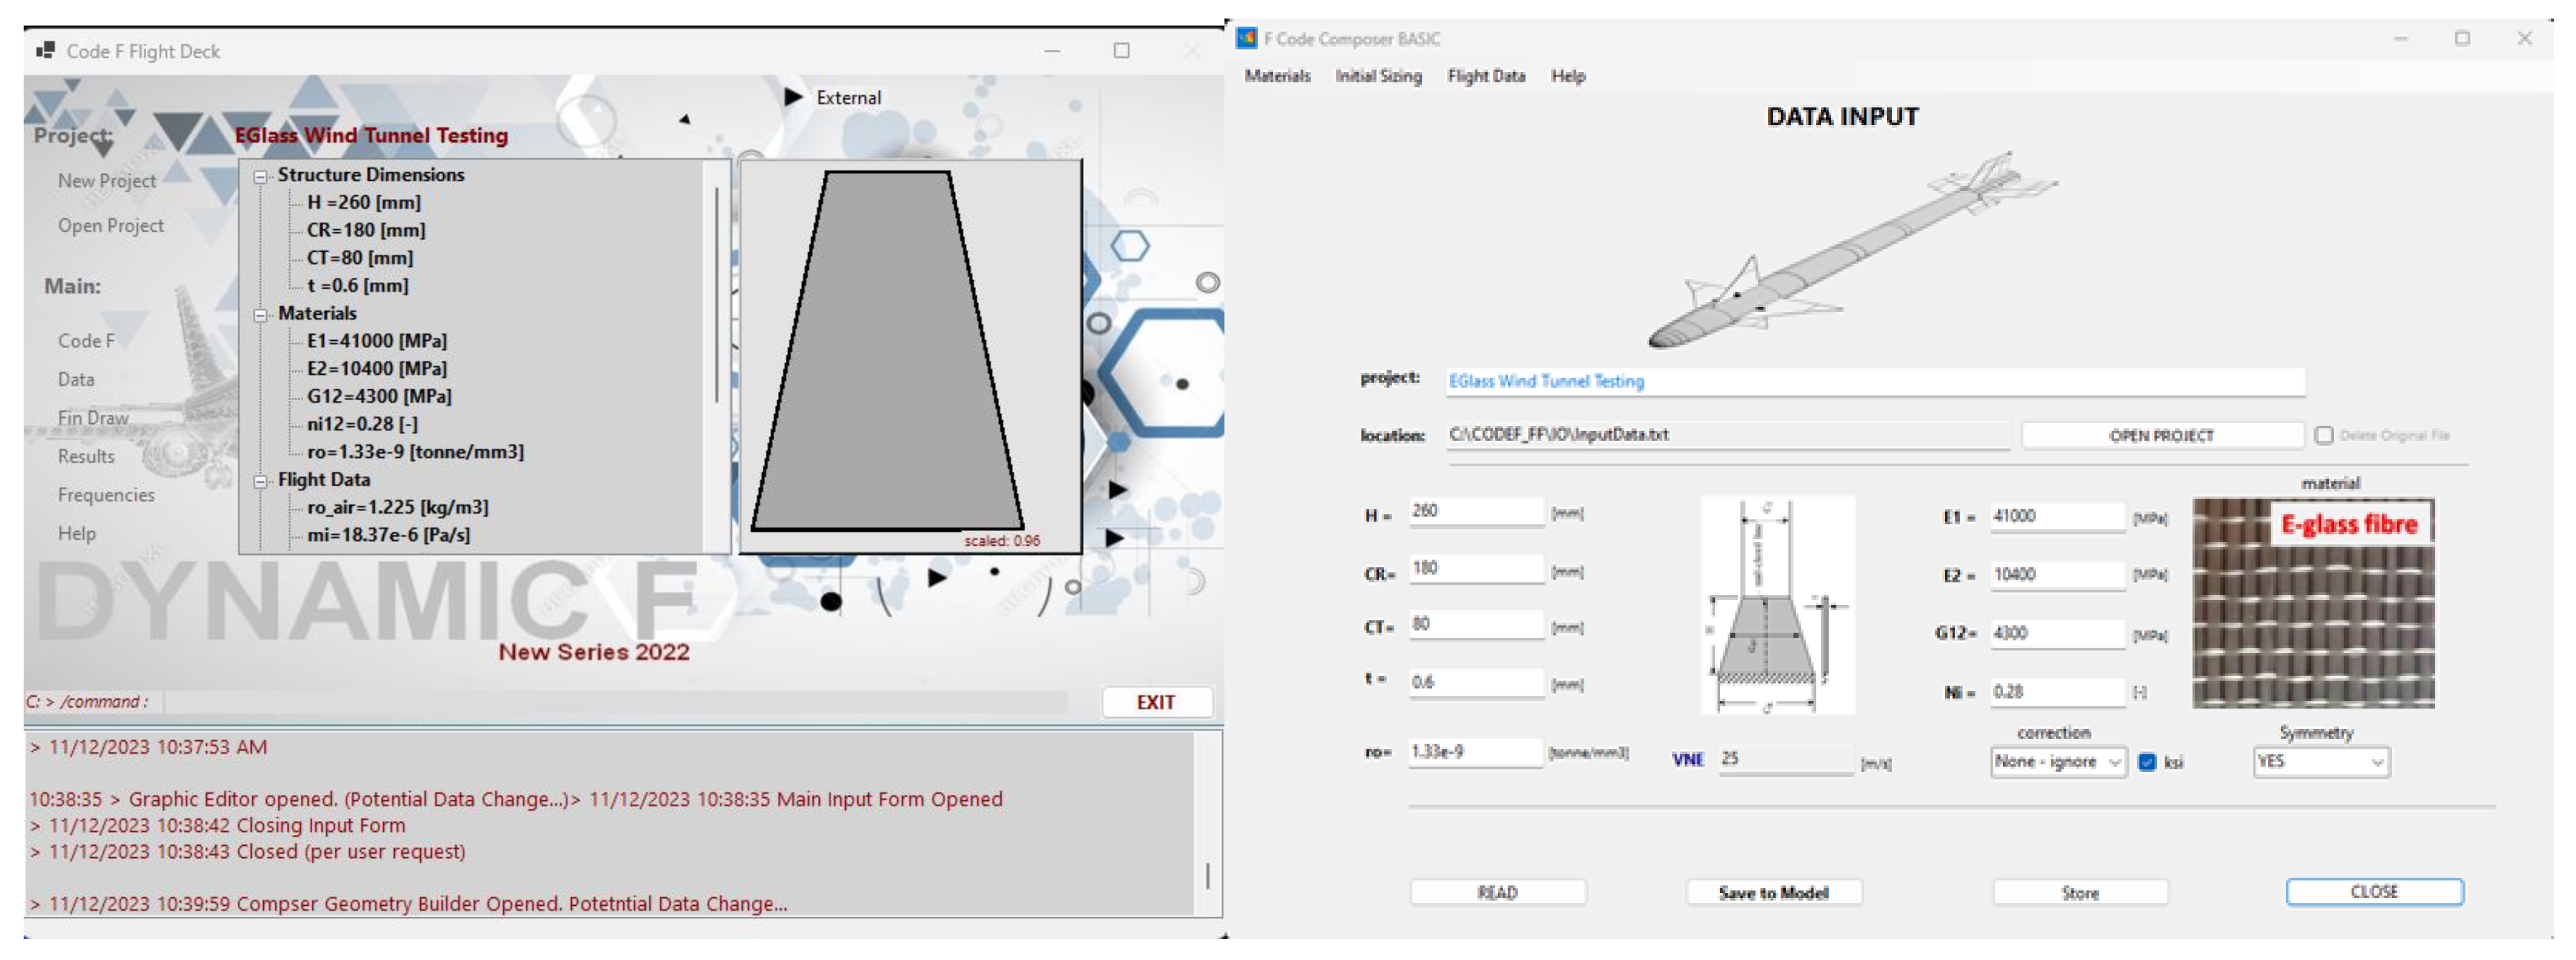This screenshot has height=960, width=2576.
Task: Uncheck the ksi checkbox
Action: click(x=2147, y=762)
